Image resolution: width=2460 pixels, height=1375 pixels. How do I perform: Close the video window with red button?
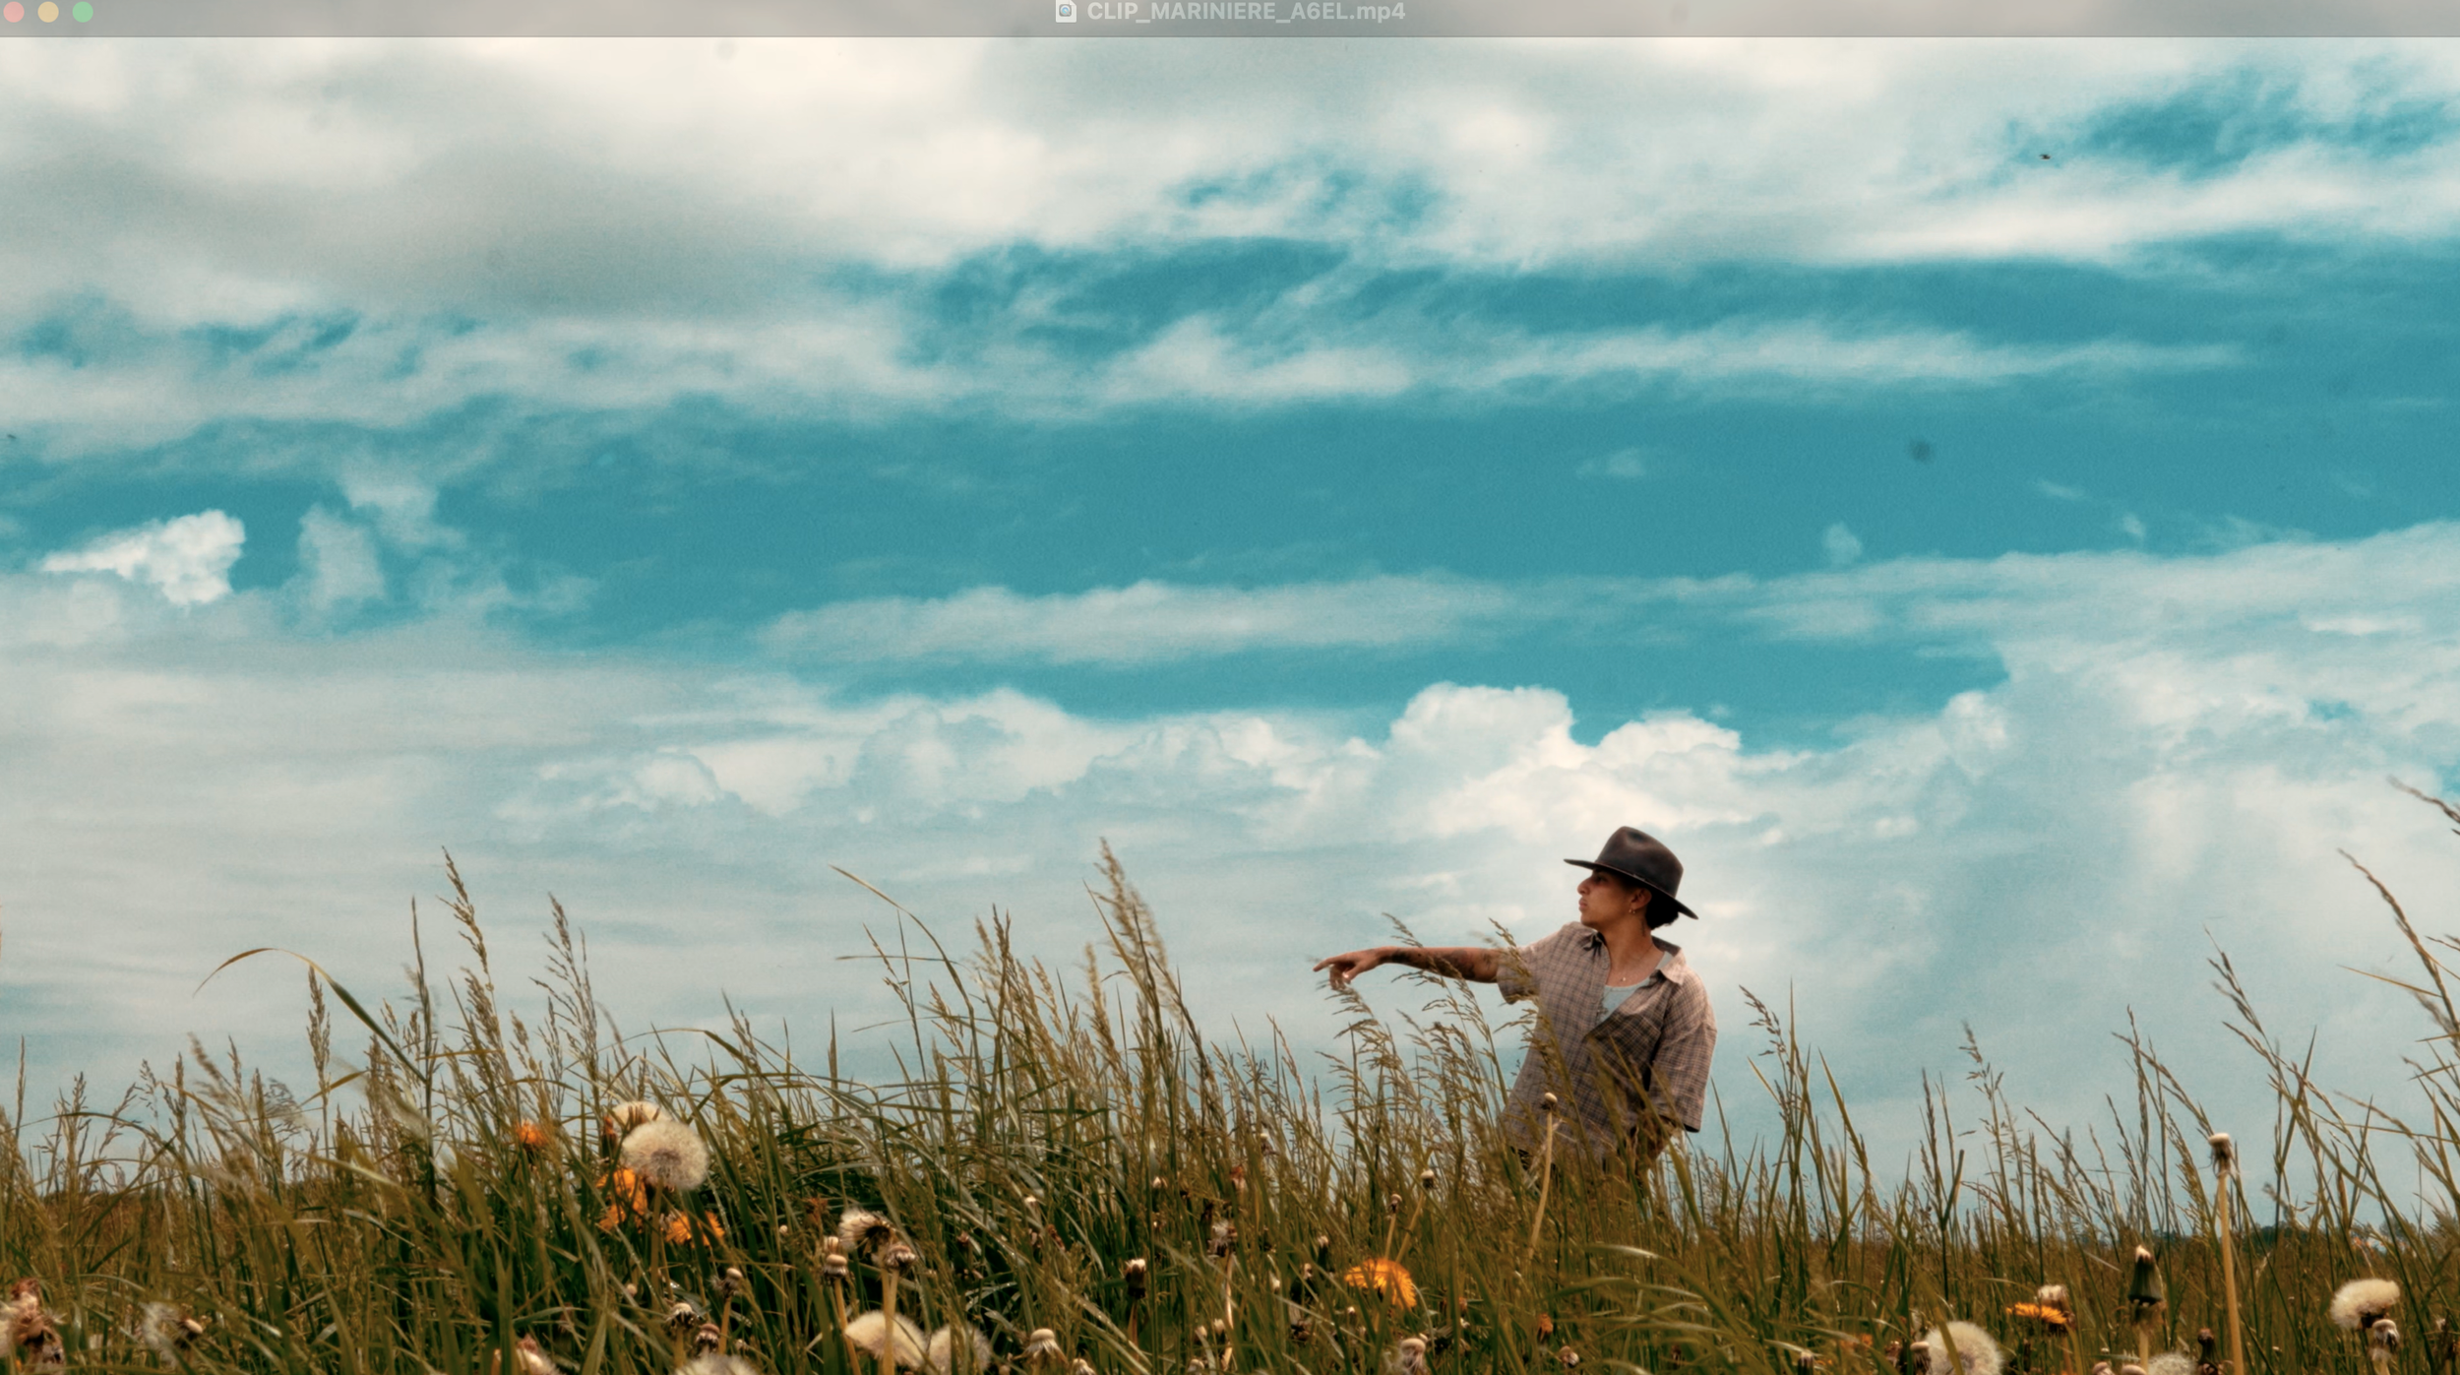[15, 12]
